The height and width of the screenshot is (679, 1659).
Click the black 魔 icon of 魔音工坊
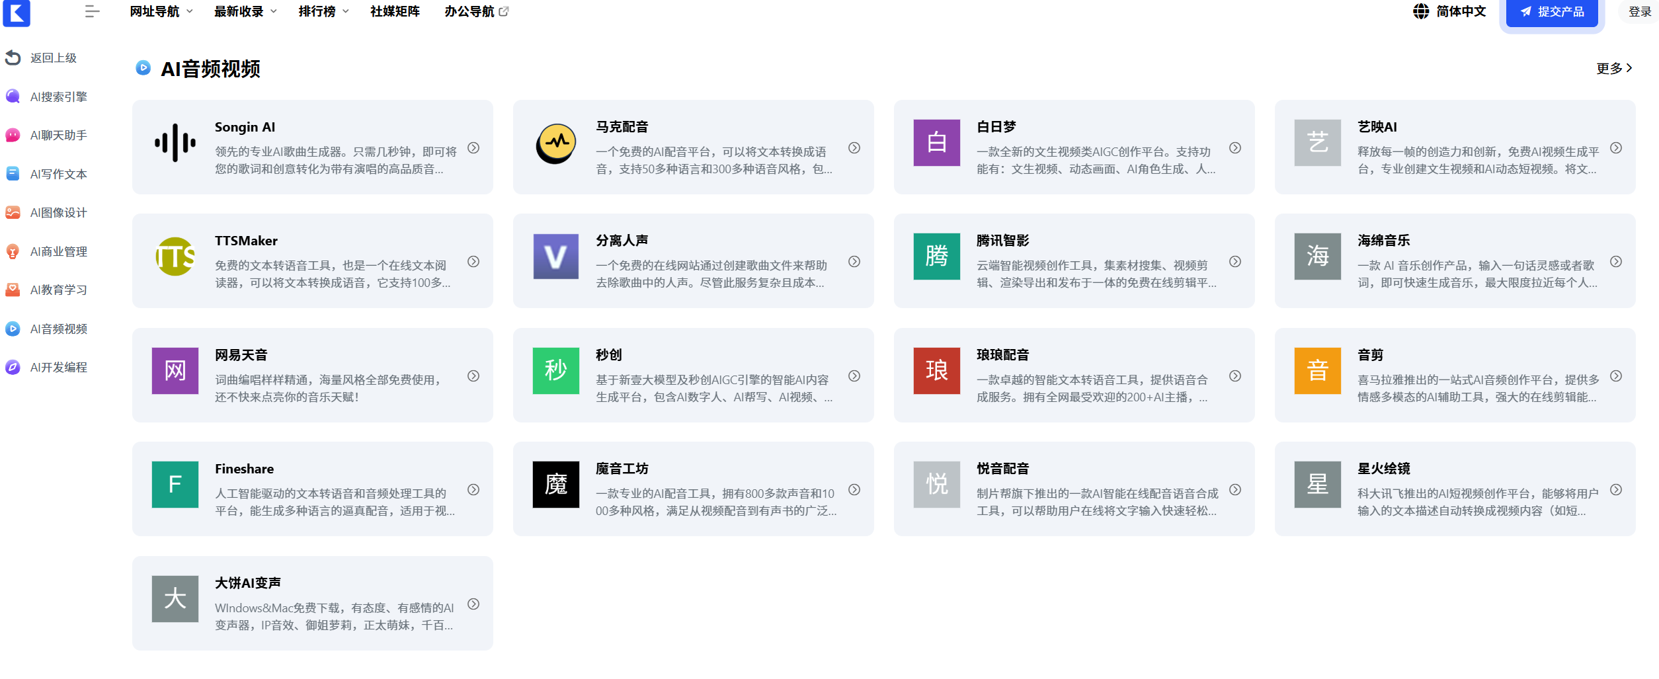556,485
